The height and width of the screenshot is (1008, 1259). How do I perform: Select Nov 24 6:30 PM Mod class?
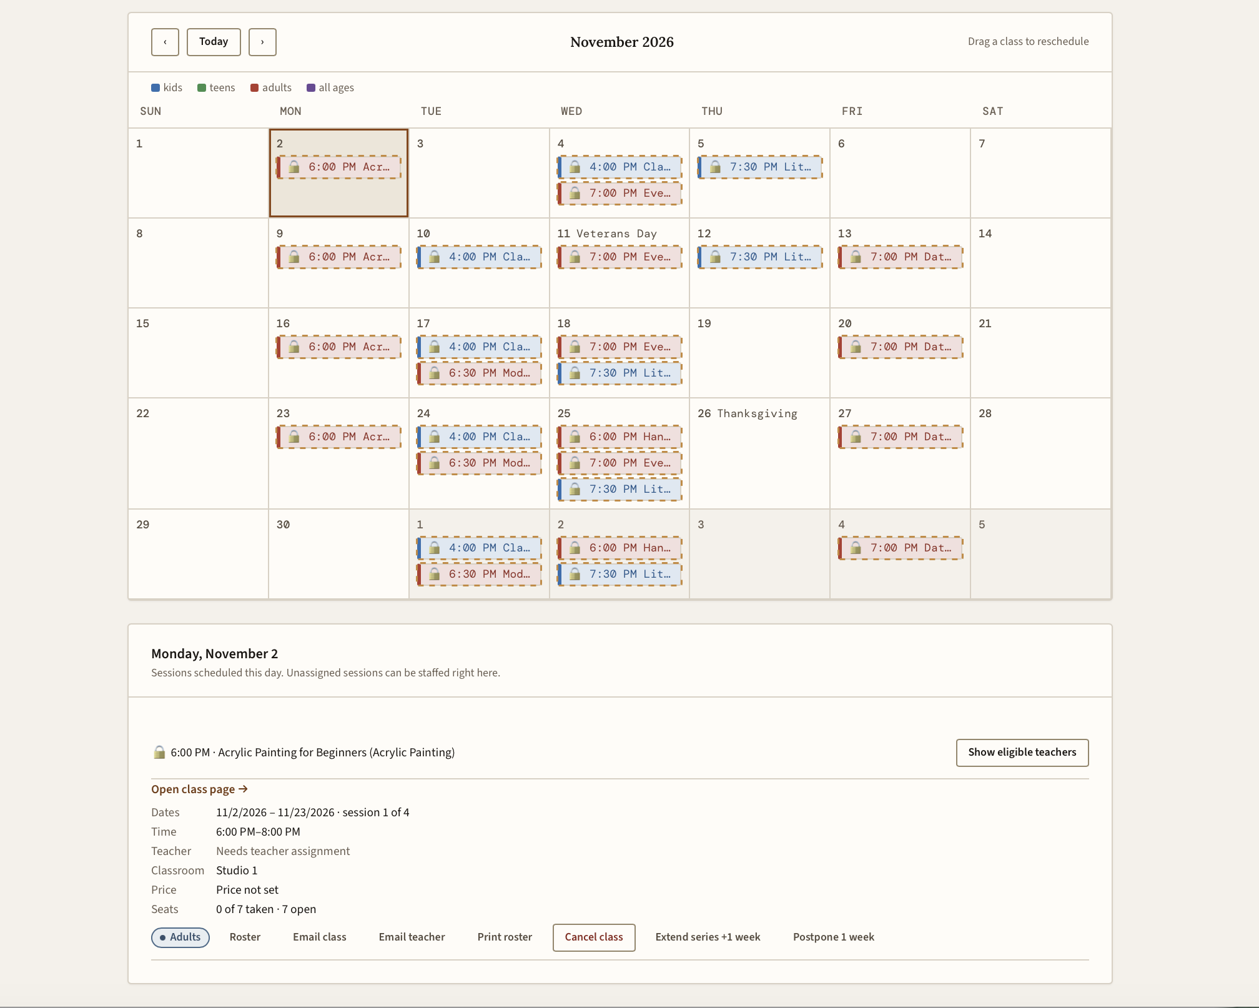click(479, 463)
